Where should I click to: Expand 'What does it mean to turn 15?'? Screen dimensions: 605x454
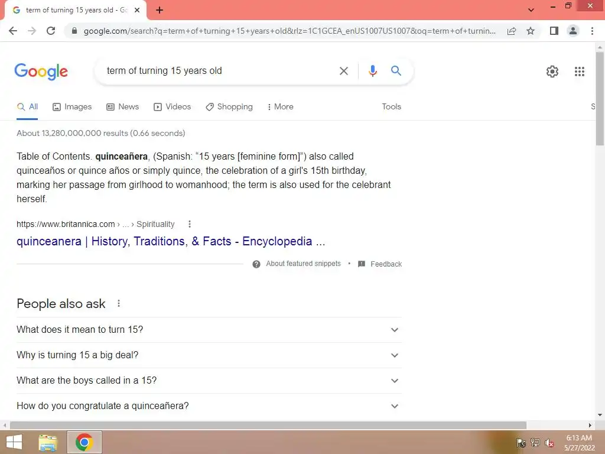209,330
